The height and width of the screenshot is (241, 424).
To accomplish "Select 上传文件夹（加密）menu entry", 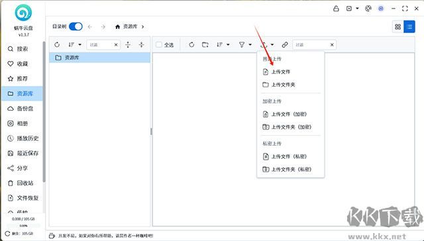I will [x=290, y=127].
